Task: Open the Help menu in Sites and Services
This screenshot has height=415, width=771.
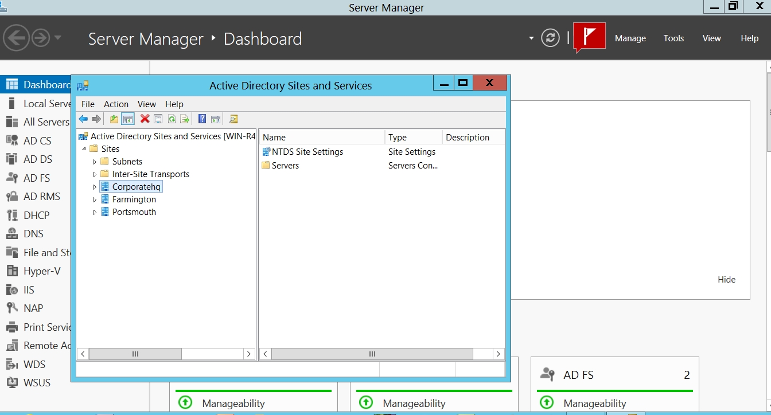Action: pos(174,104)
